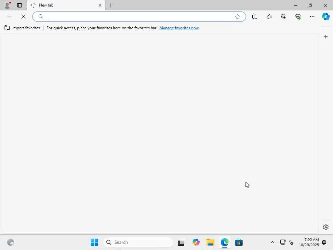
Task: Open a new tab with plus button
Action: coord(111,5)
